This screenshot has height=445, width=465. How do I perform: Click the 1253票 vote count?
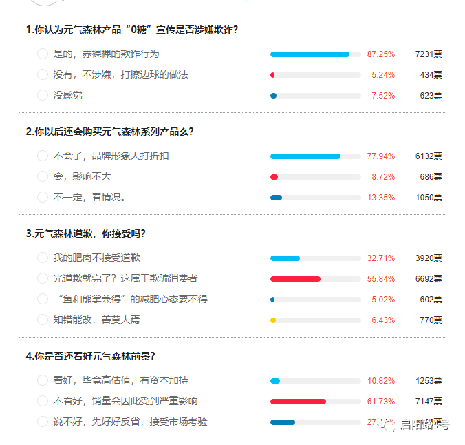(x=429, y=381)
